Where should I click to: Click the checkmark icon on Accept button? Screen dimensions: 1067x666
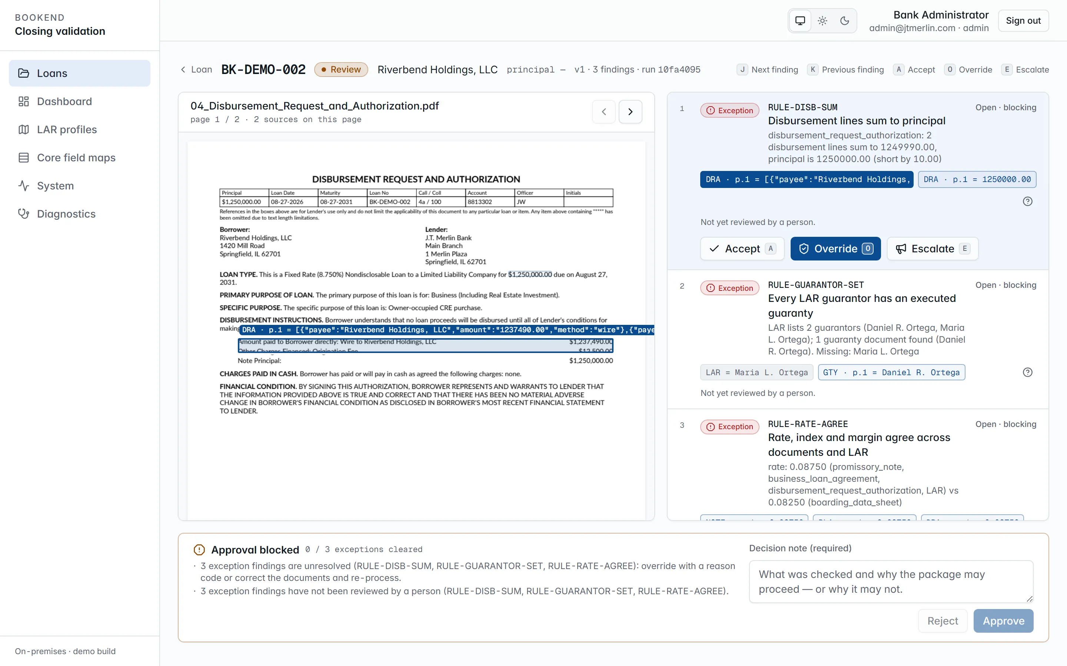click(x=714, y=249)
